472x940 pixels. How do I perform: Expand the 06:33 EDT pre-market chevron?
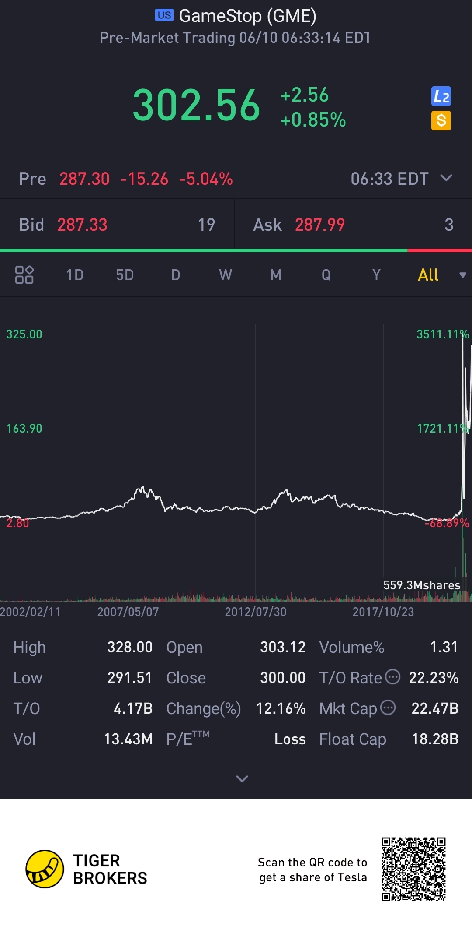[x=446, y=178]
